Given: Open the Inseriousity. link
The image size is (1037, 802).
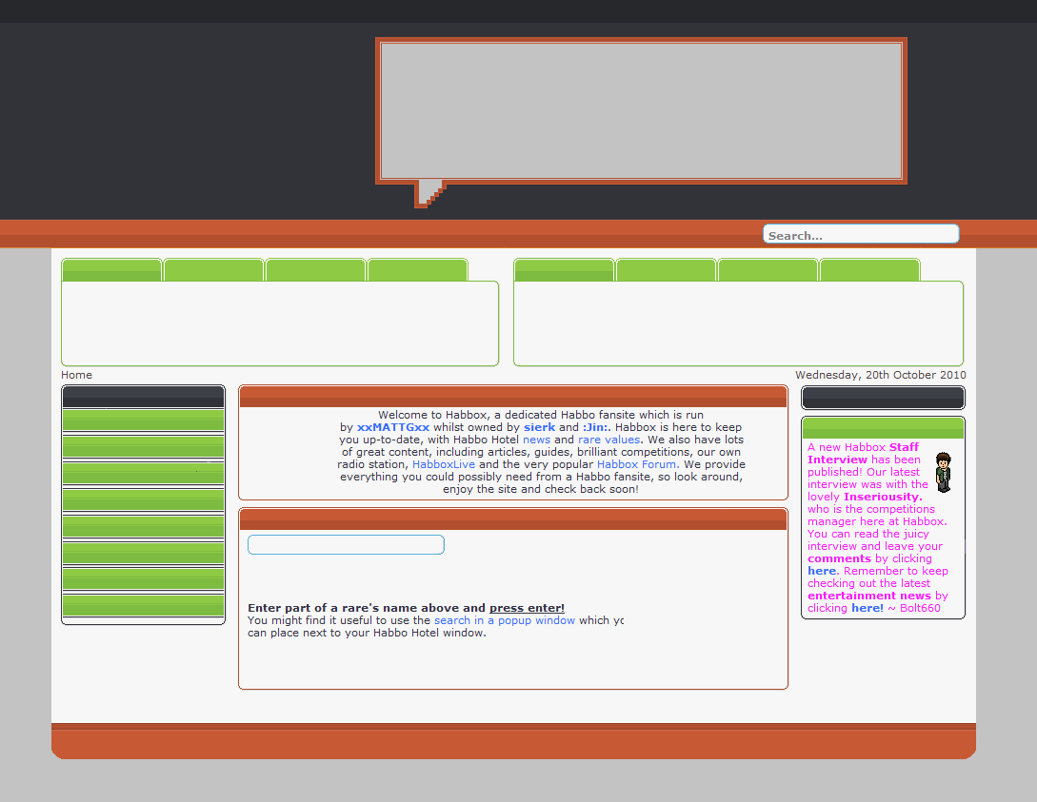Looking at the screenshot, I should [882, 497].
